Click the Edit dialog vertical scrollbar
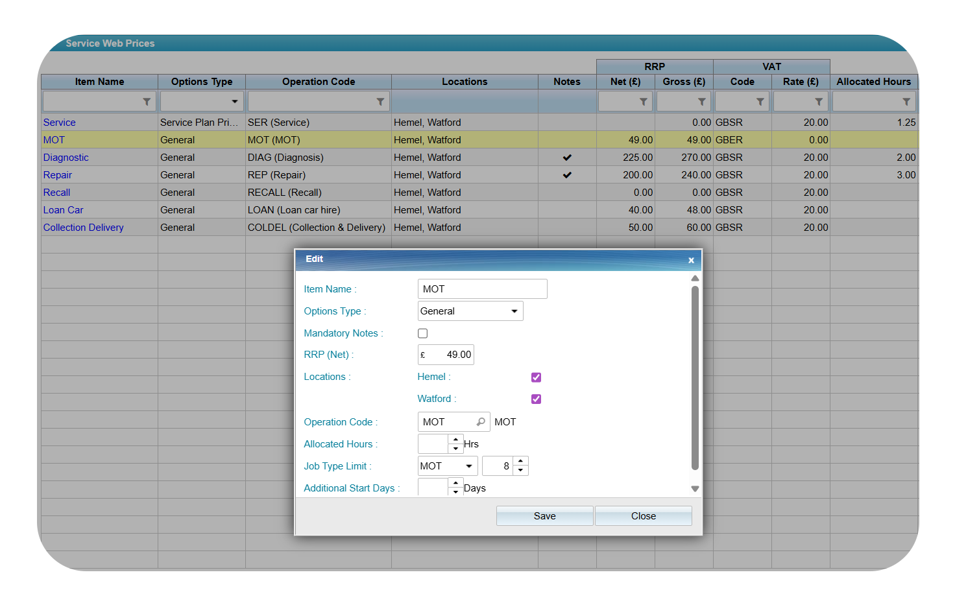955x603 pixels. [695, 377]
